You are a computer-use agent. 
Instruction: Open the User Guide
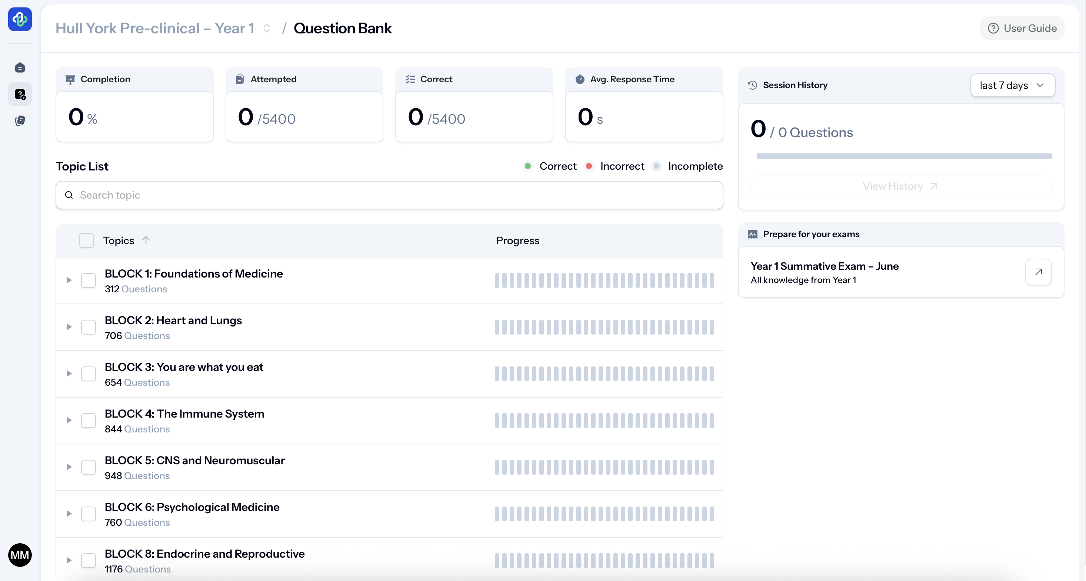pos(1022,28)
